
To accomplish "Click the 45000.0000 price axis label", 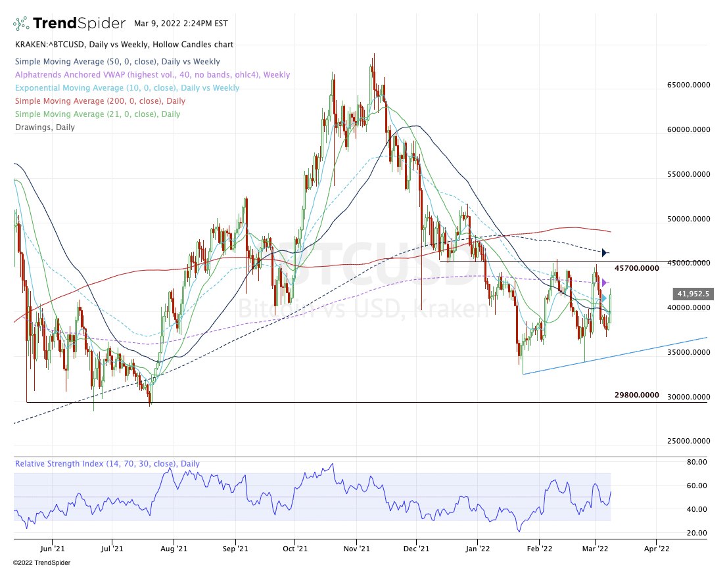I will click(688, 263).
